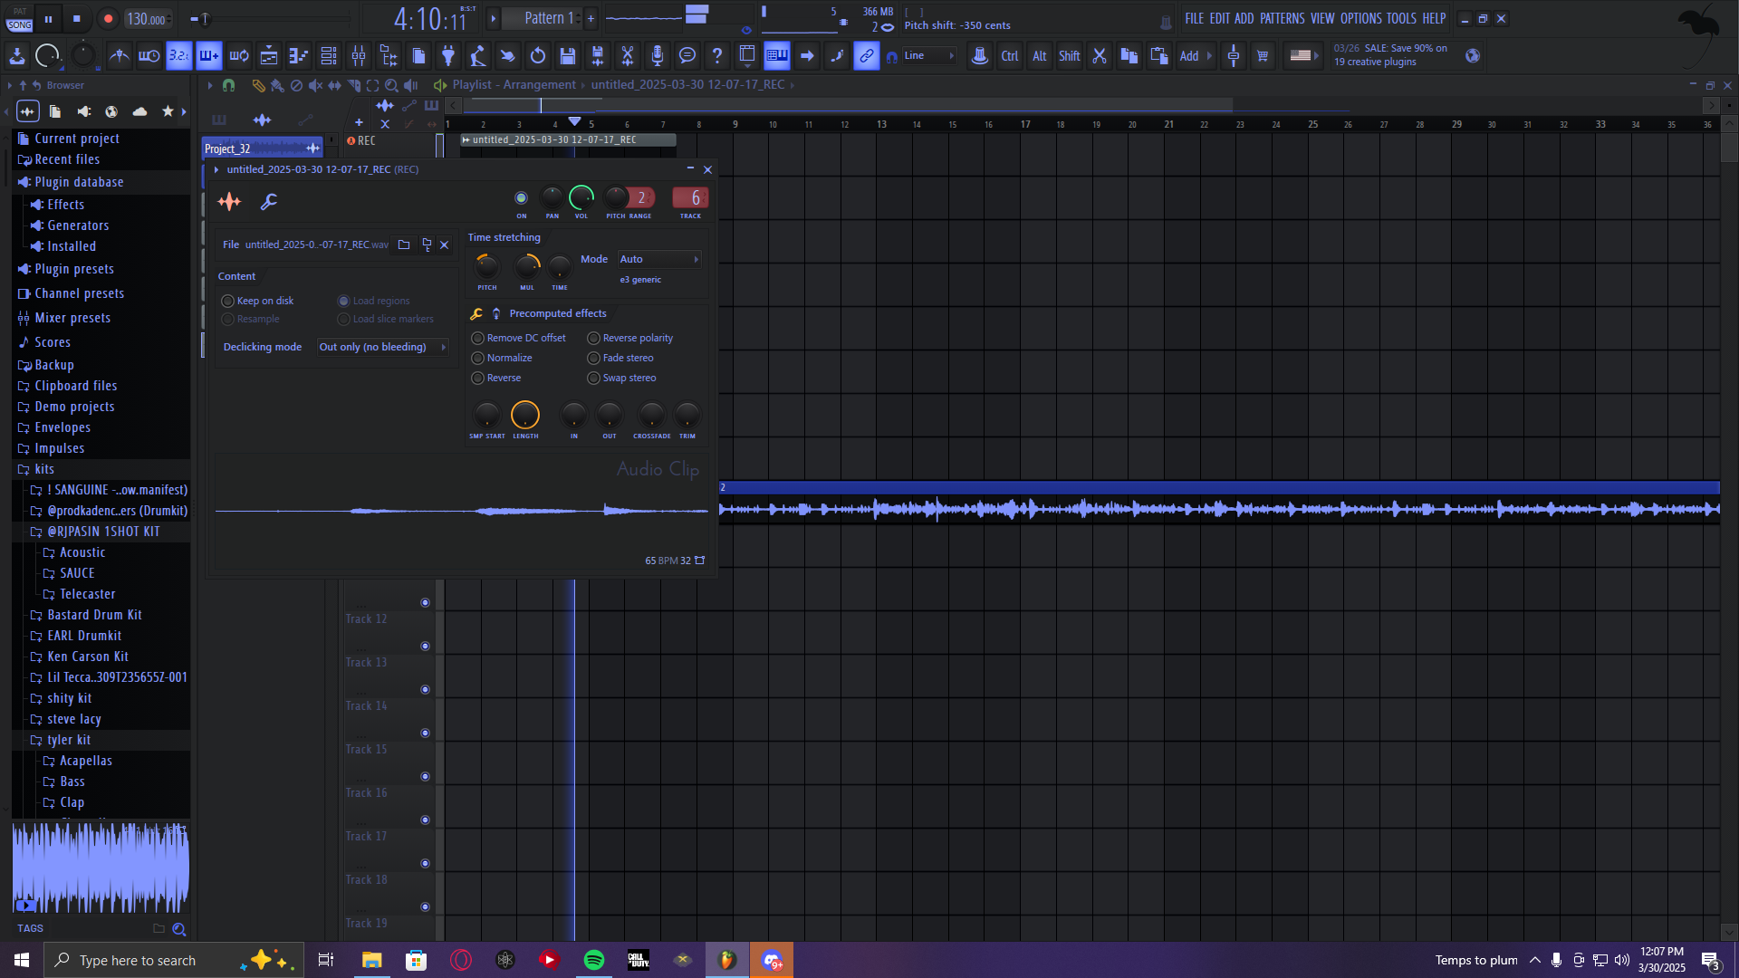This screenshot has width=1739, height=978.
Task: Enable the Normalize option
Action: 478,358
